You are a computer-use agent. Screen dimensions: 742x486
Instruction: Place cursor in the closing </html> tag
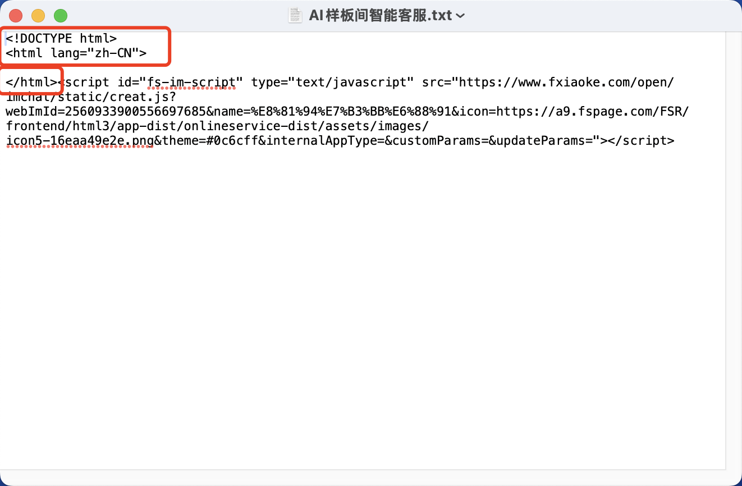tap(31, 82)
